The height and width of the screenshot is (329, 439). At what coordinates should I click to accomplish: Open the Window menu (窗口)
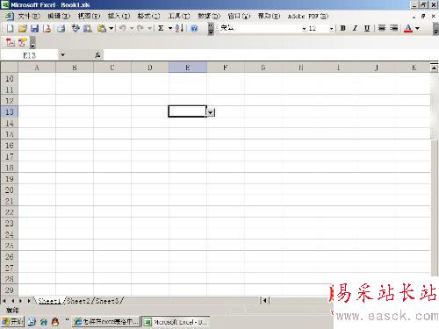tap(239, 17)
